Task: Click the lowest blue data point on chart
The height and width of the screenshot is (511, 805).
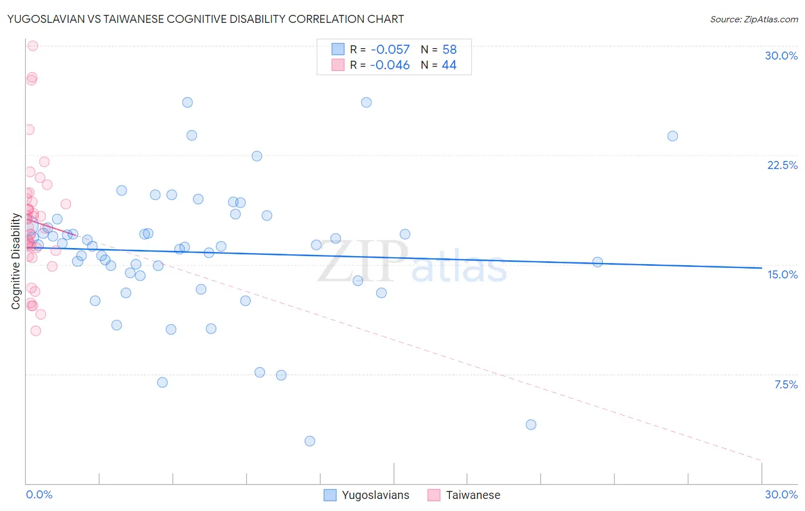Action: (x=310, y=441)
